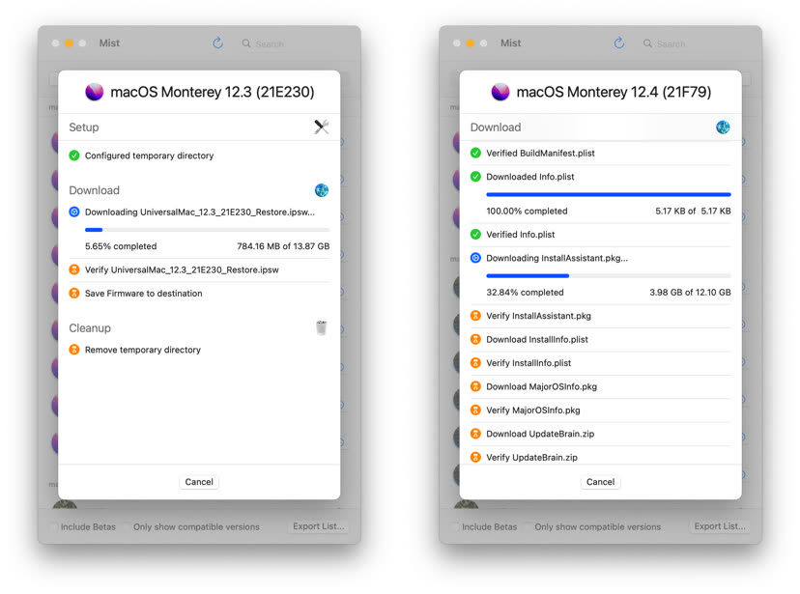Viewport: 800px width, 594px height.
Task: Click the trash icon in the Cleanup header
Action: click(x=322, y=327)
